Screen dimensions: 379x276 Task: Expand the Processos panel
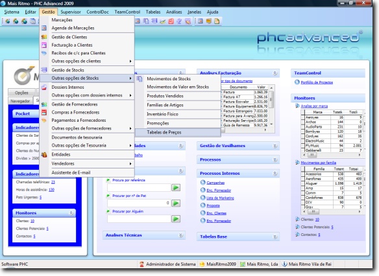[x=275, y=159]
